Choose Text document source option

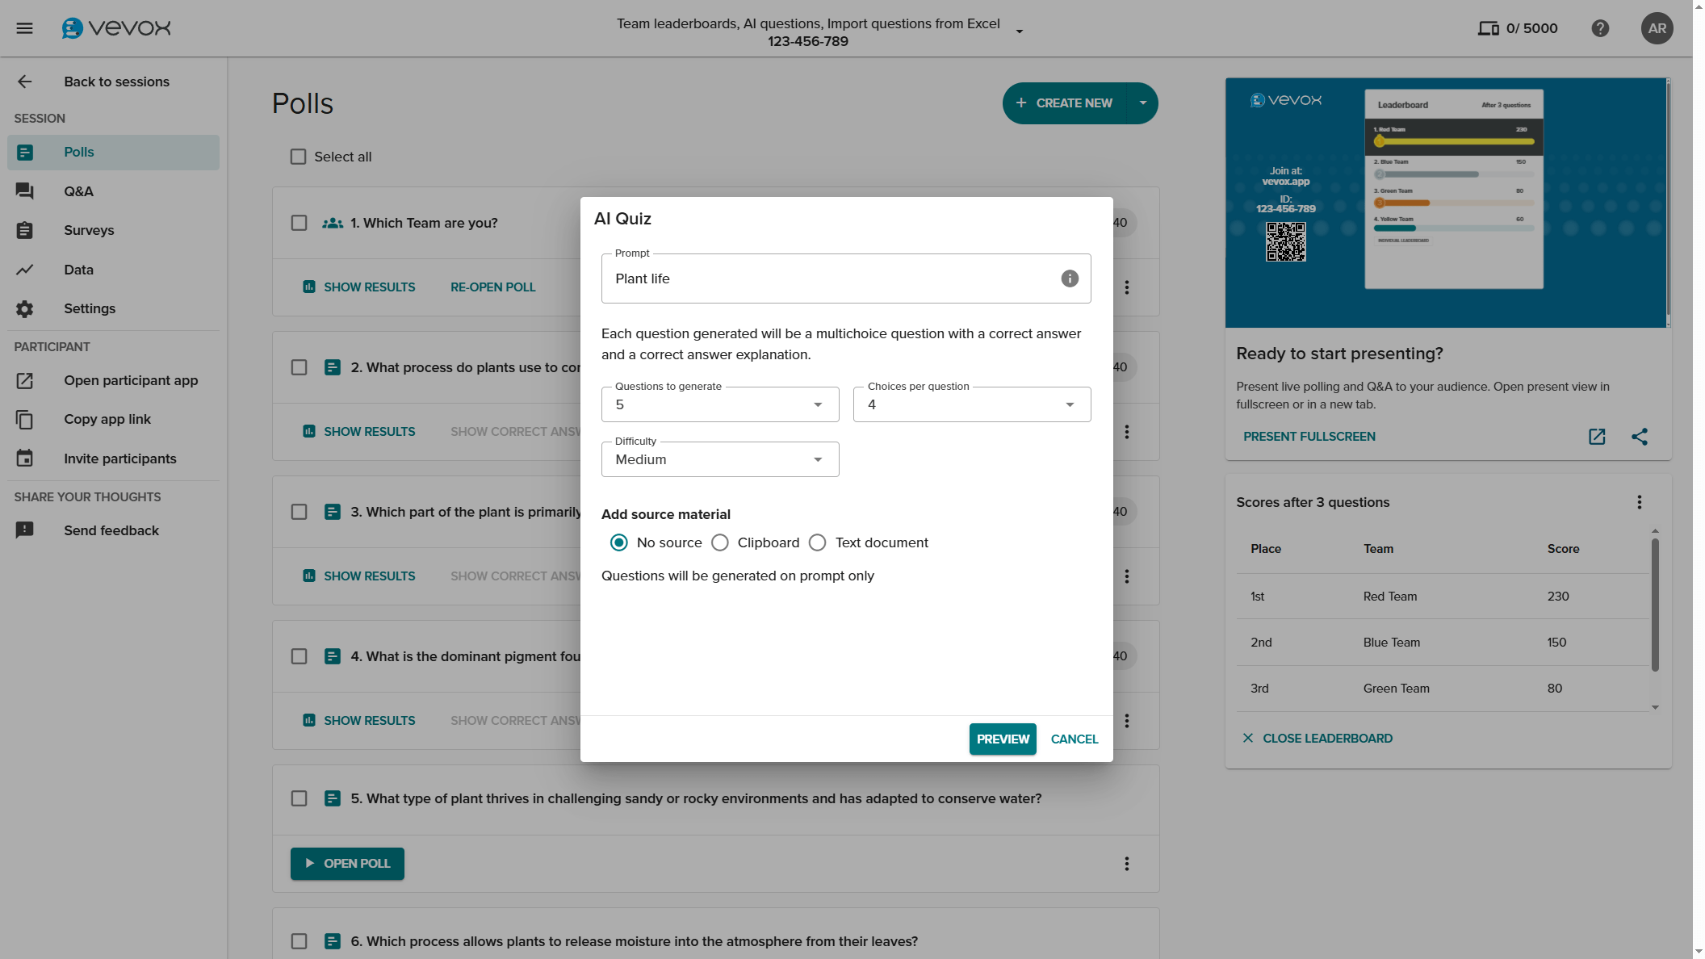point(818,542)
